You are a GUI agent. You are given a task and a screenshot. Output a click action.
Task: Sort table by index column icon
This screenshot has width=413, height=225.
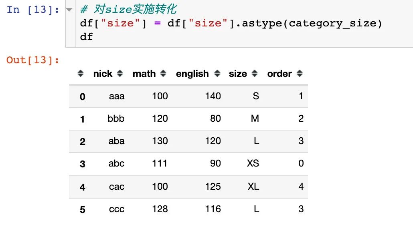pyautogui.click(x=81, y=73)
